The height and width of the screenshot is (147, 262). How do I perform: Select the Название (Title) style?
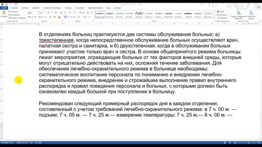pyautogui.click(x=139, y=15)
